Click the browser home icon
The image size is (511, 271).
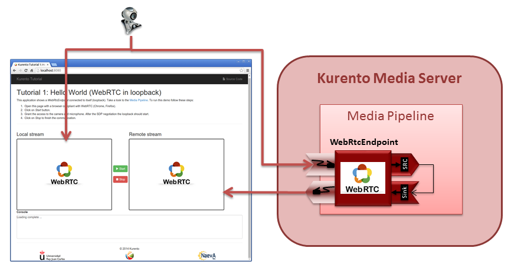(x=31, y=70)
